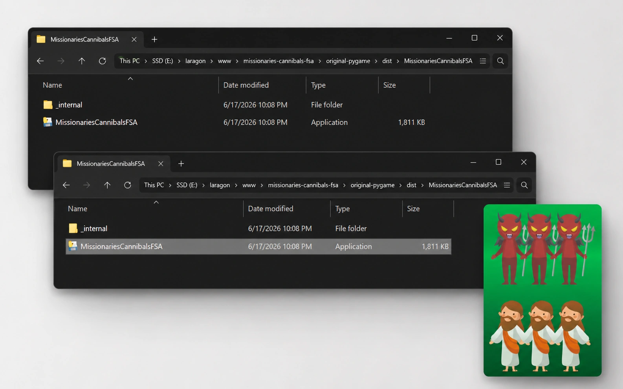Expand chevron after laragon in rear window

click(x=212, y=61)
